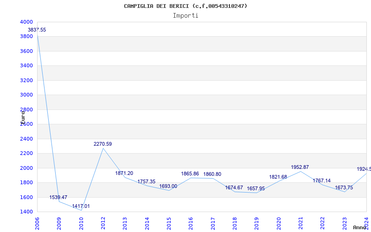Click the 2006 year axis label
The image size is (371, 232).
[x=37, y=224]
